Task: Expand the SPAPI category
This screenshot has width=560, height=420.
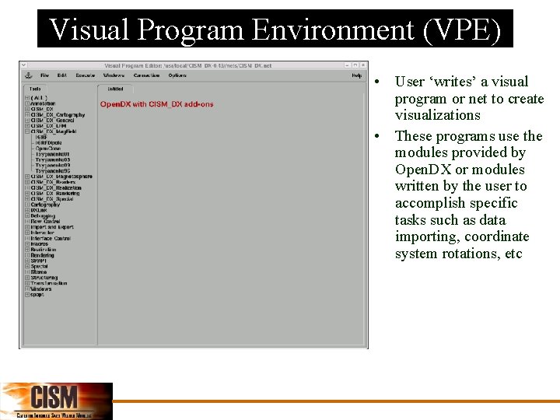Action: (27, 261)
